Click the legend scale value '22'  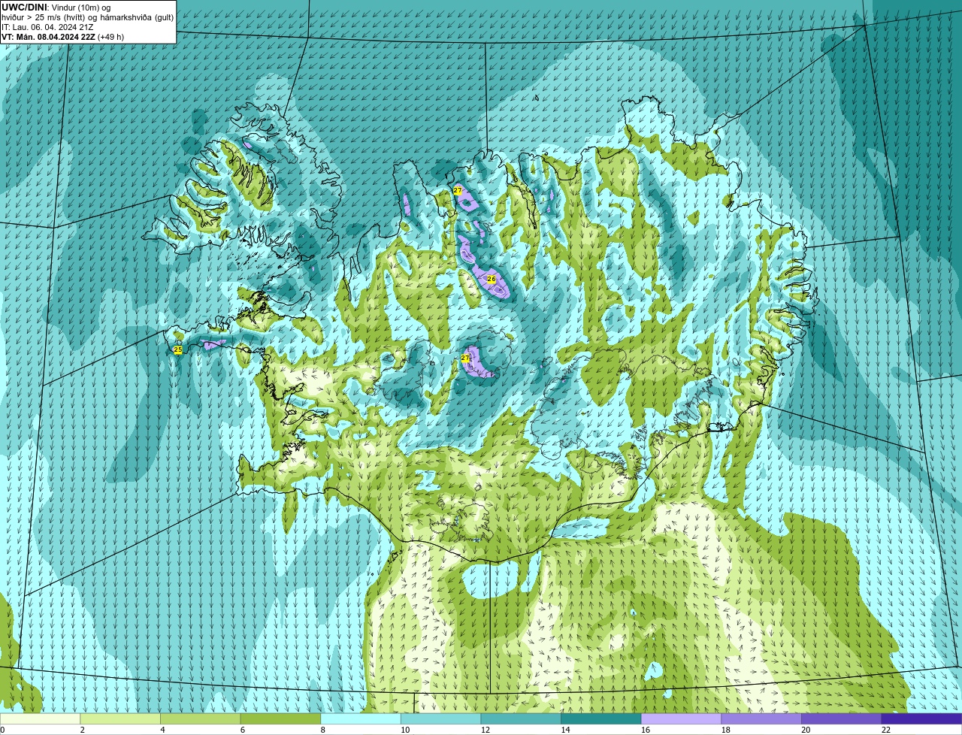coord(886,730)
